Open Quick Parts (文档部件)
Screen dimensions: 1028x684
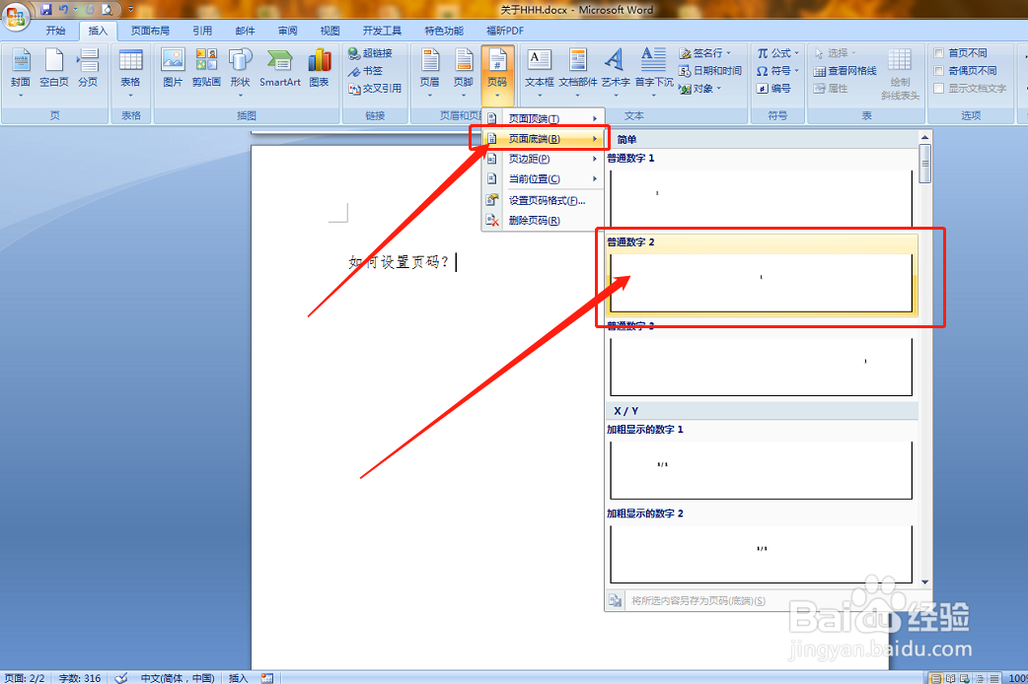pyautogui.click(x=577, y=72)
